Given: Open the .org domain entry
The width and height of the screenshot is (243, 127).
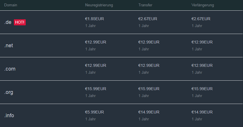Looking at the screenshot, I should [9, 92].
